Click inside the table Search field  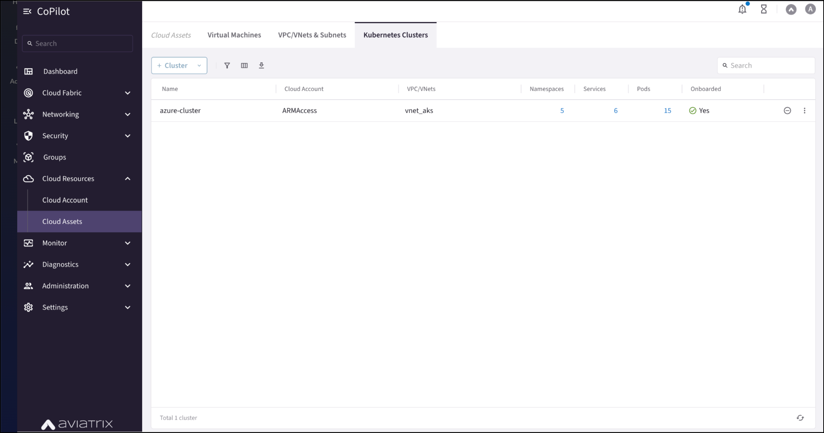click(766, 65)
